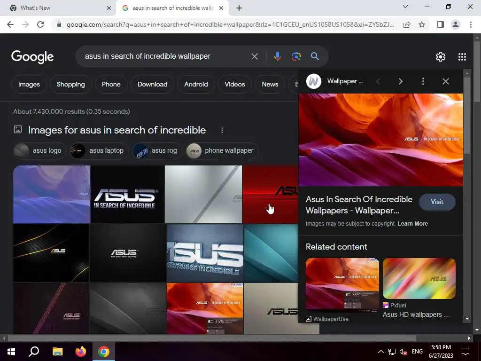
Task: Open the muted volume tray icon
Action: pos(403,352)
